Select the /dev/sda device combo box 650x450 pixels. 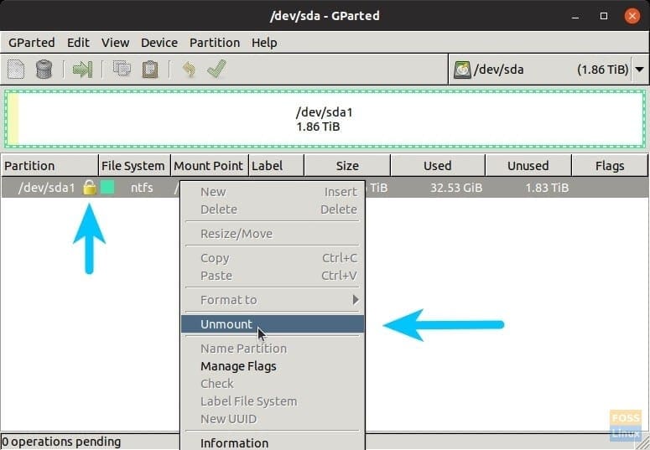(x=549, y=70)
